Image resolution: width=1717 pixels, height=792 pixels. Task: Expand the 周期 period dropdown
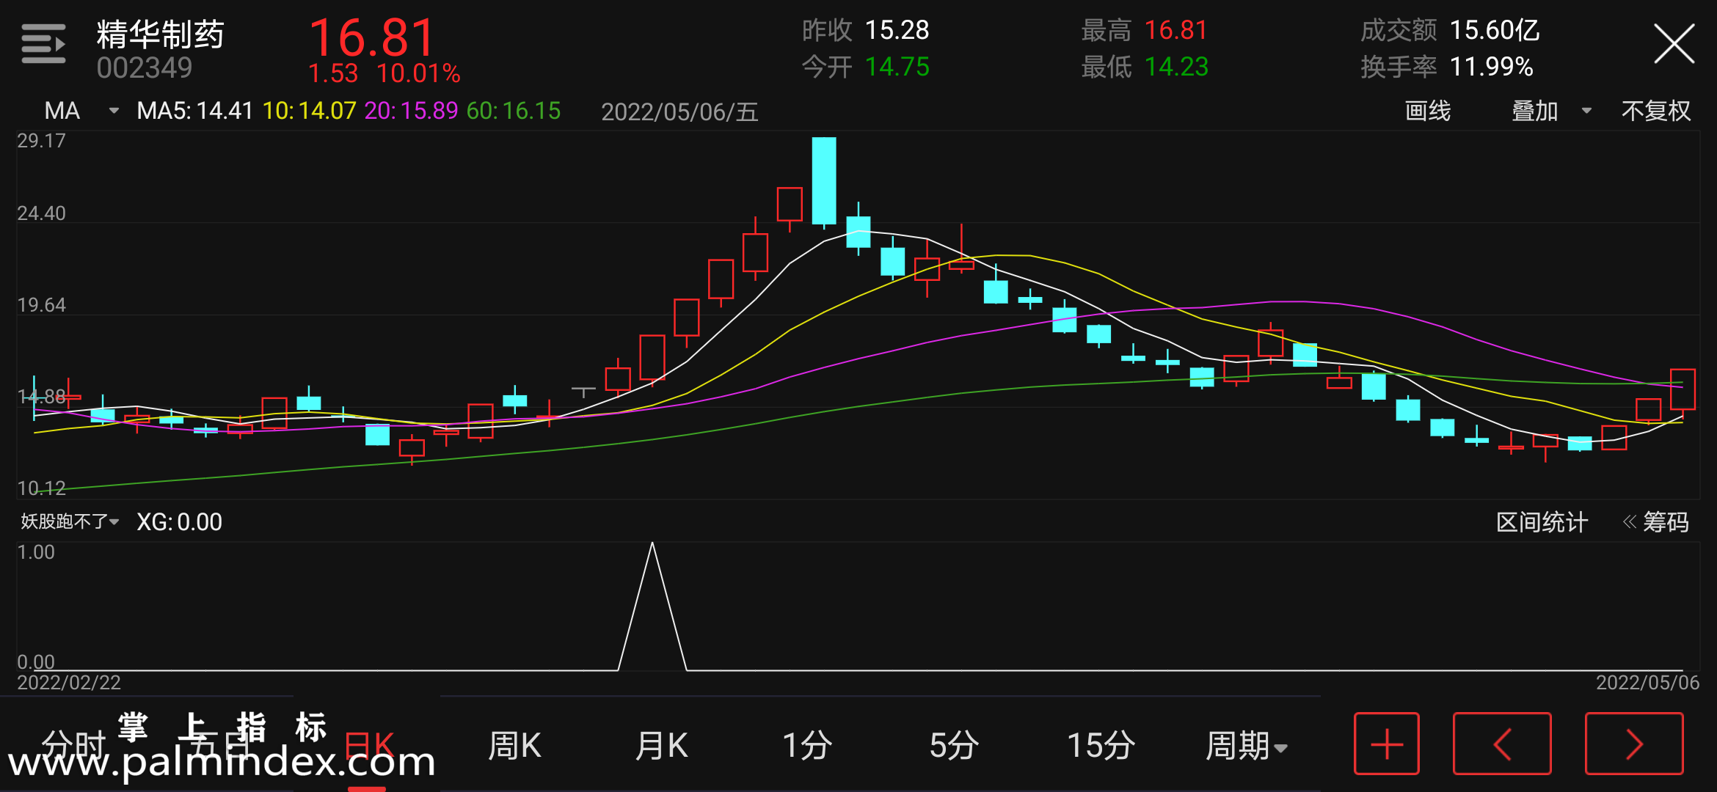pos(1246,746)
